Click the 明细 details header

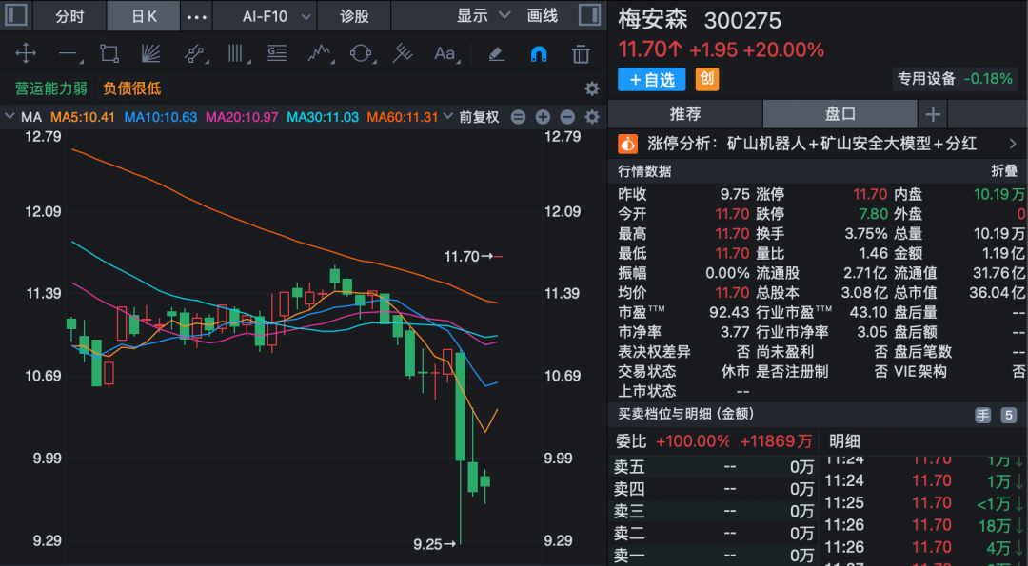point(844,441)
